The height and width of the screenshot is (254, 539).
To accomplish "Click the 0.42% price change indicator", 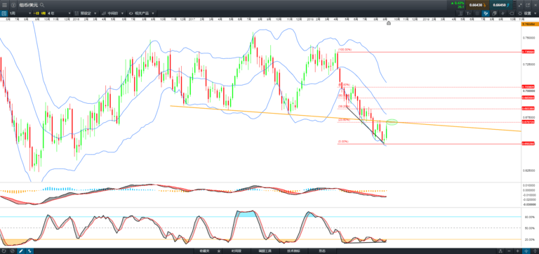I will [x=458, y=3].
